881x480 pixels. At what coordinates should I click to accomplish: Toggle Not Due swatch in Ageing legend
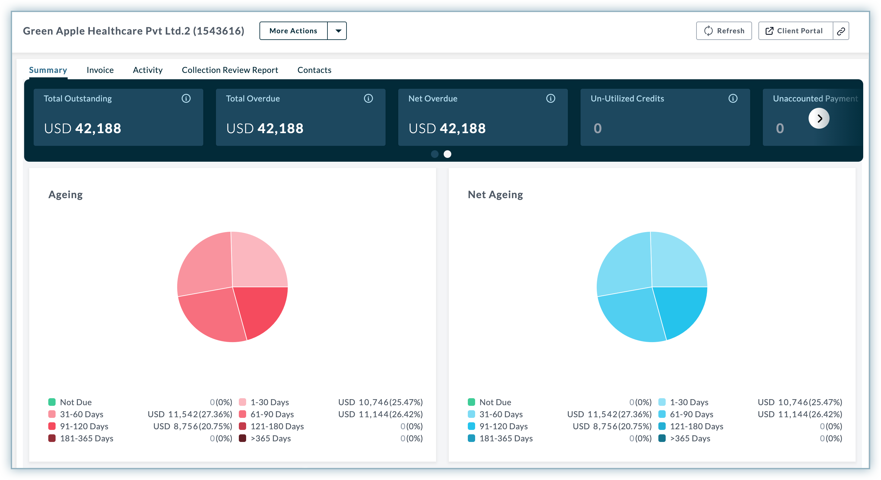[52, 402]
